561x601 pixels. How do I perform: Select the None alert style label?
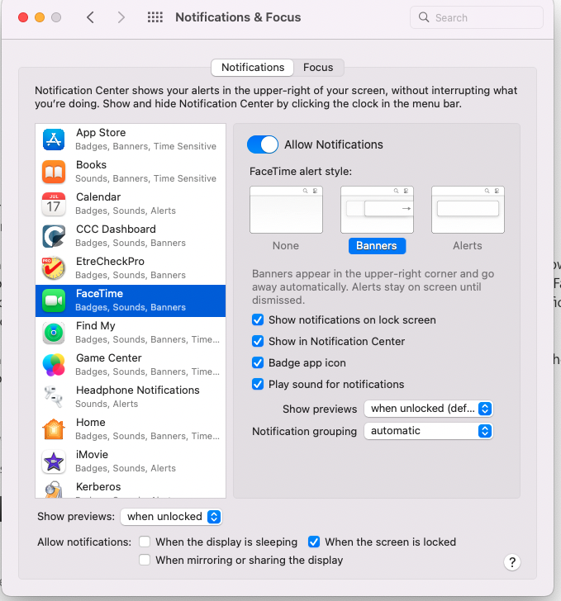[x=286, y=246]
